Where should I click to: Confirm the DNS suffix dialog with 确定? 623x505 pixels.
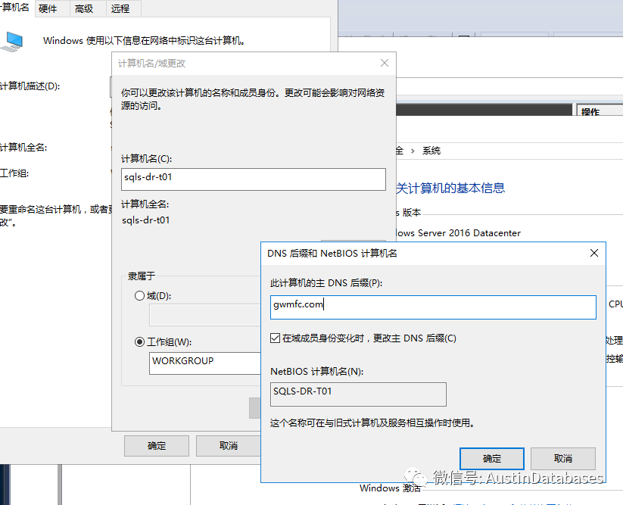click(x=491, y=459)
